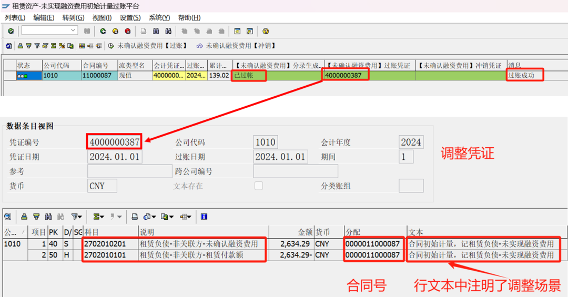Select the status traffic-light cell of row 1010
Screen dimensions: 568x297
click(x=29, y=75)
